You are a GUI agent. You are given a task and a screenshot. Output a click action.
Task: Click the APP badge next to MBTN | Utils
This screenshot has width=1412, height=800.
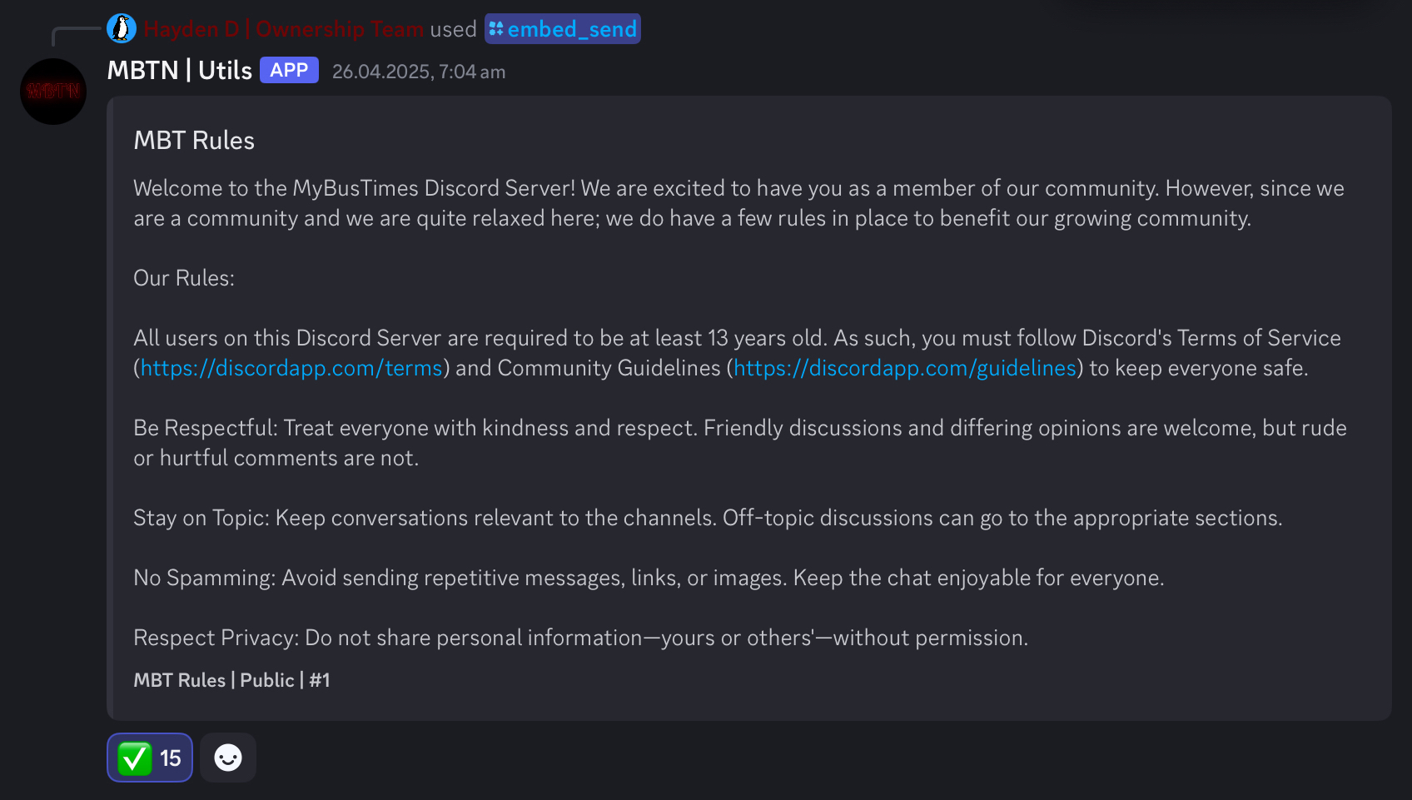289,70
